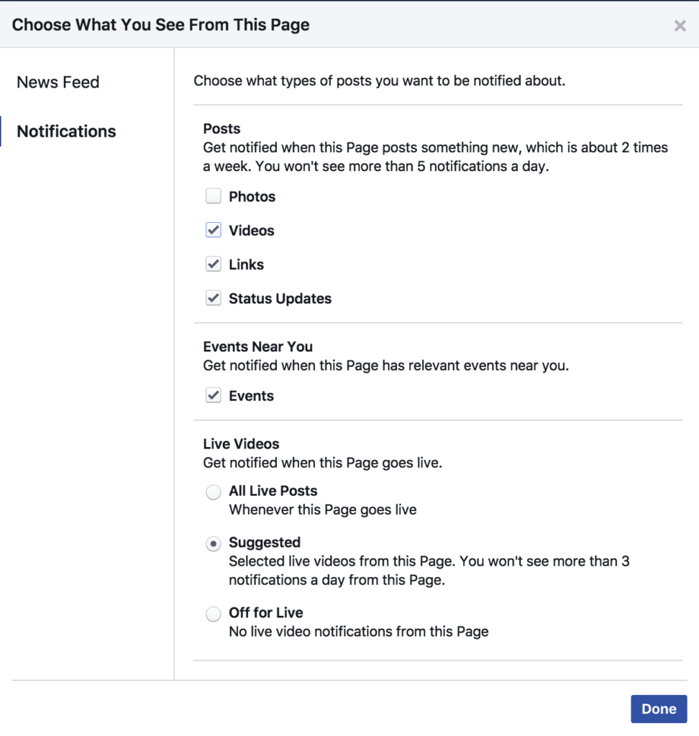Viewport: 699px width, 736px height.
Task: Close the dialog with the X icon
Action: click(680, 26)
